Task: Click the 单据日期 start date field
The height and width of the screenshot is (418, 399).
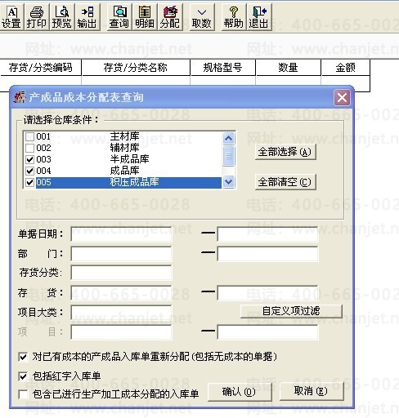Action: point(121,233)
